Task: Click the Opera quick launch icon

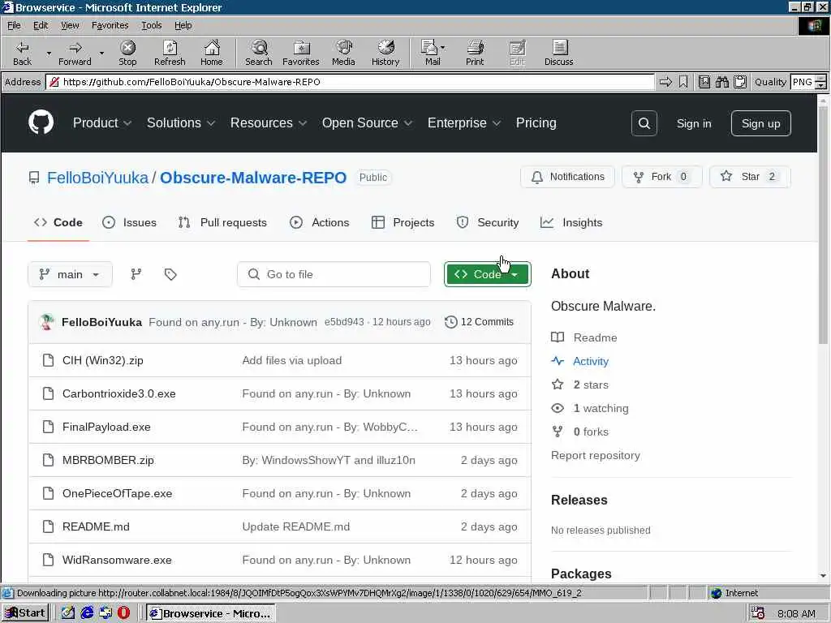Action: (x=123, y=613)
